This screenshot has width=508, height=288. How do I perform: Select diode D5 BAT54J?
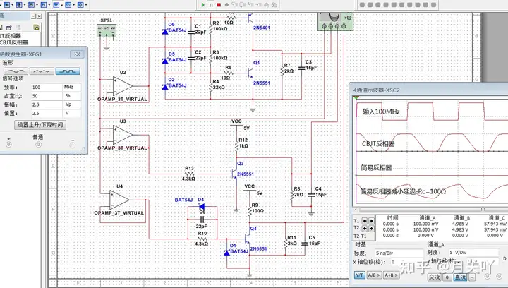point(165,61)
